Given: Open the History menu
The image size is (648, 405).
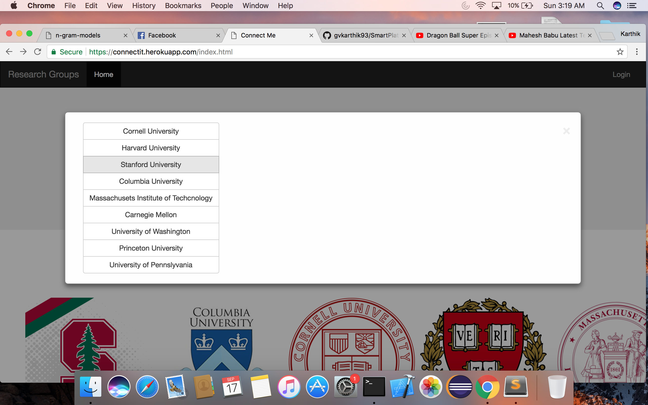Looking at the screenshot, I should click(144, 6).
